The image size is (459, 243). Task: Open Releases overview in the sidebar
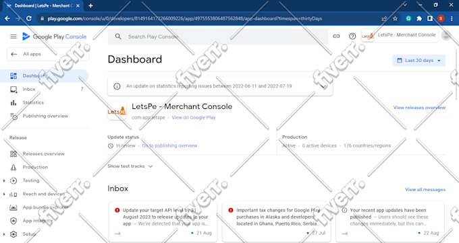[44, 153]
